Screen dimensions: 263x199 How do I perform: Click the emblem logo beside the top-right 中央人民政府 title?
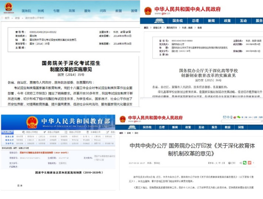point(148,11)
